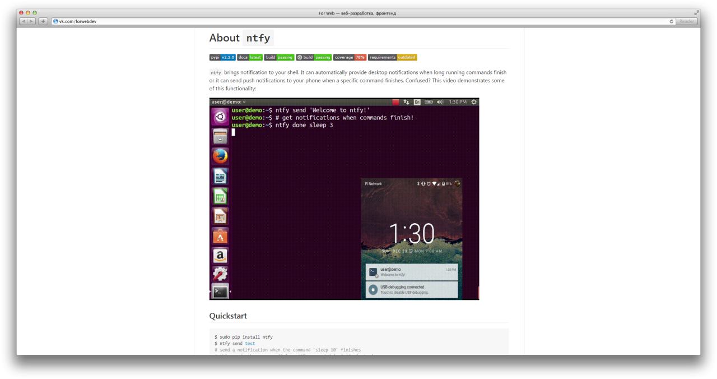Click the site favicon in address bar
This screenshot has width=717, height=379.
coord(55,21)
